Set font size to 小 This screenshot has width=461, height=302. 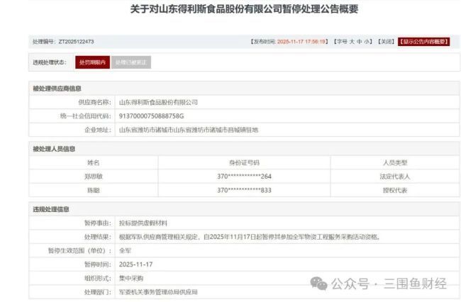[367, 42]
